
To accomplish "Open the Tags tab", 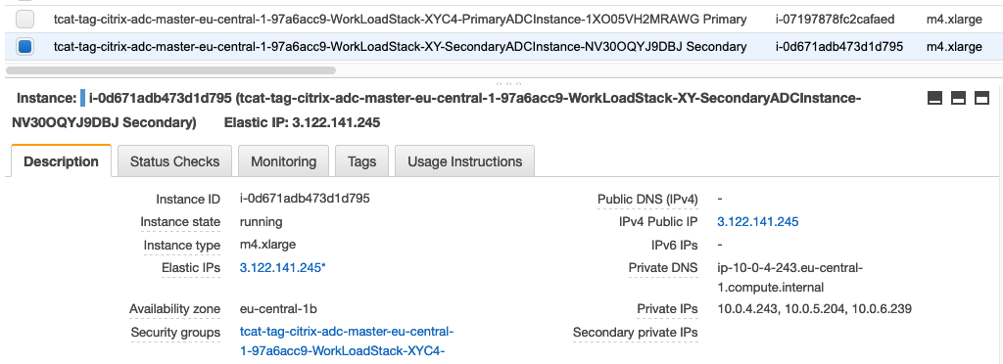I will (x=362, y=161).
